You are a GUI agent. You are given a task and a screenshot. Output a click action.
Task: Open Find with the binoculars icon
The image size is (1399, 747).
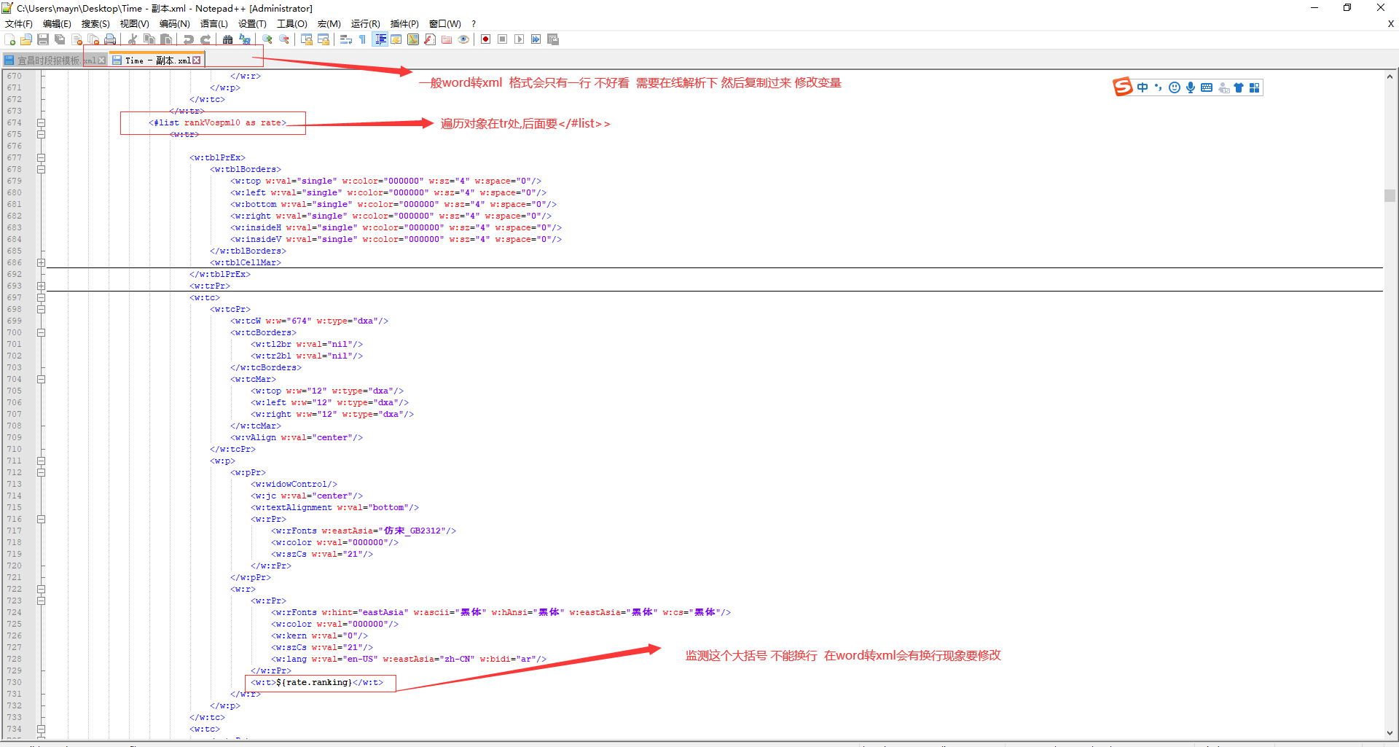pyautogui.click(x=228, y=39)
